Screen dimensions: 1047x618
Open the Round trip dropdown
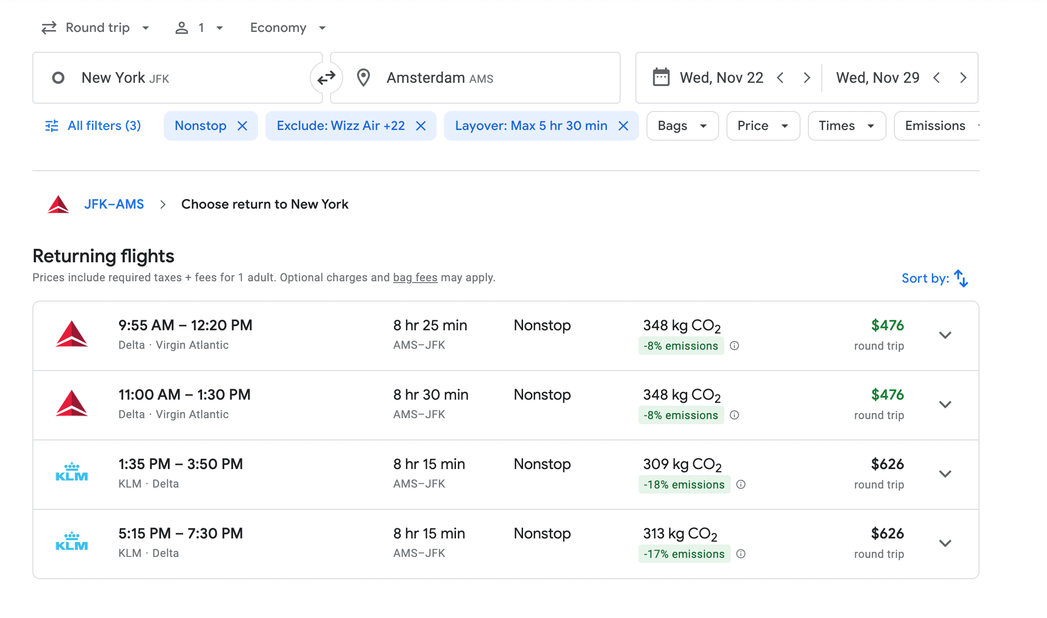[x=96, y=28]
